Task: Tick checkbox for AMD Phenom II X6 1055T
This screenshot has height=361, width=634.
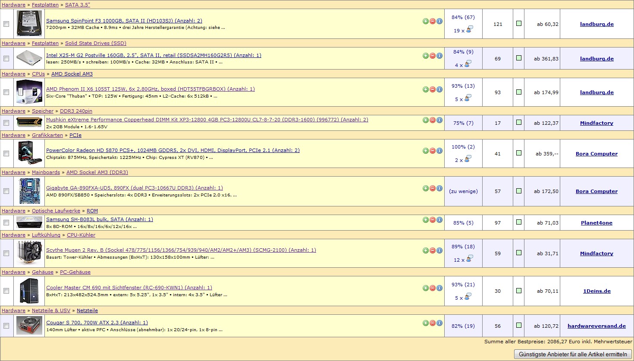Action: pos(6,92)
